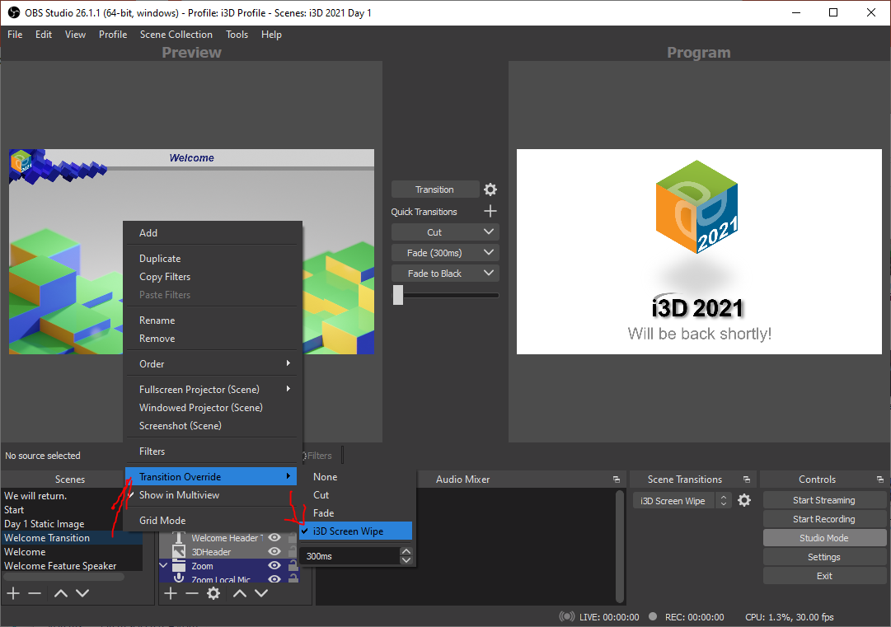Open Scene Transitions settings gear
Image resolution: width=891 pixels, height=627 pixels.
click(744, 499)
